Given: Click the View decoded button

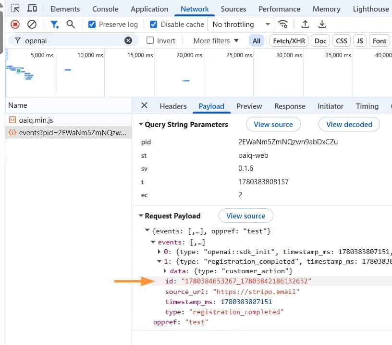Looking at the screenshot, I should coord(349,125).
